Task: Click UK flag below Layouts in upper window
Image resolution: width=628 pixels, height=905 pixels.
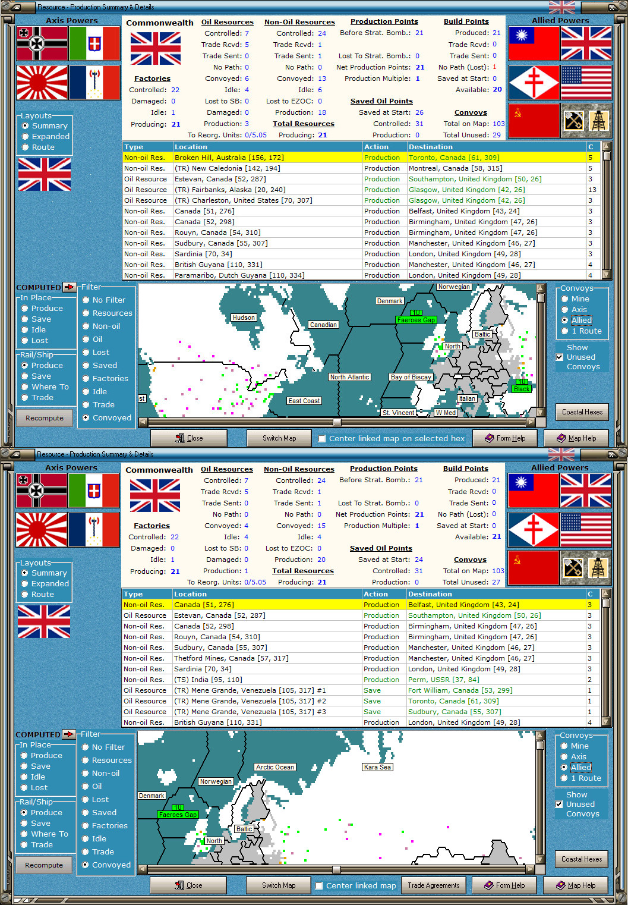Action: (45, 174)
